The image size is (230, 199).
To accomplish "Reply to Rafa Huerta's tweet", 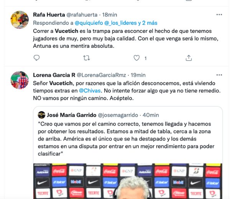I will 36,58.
